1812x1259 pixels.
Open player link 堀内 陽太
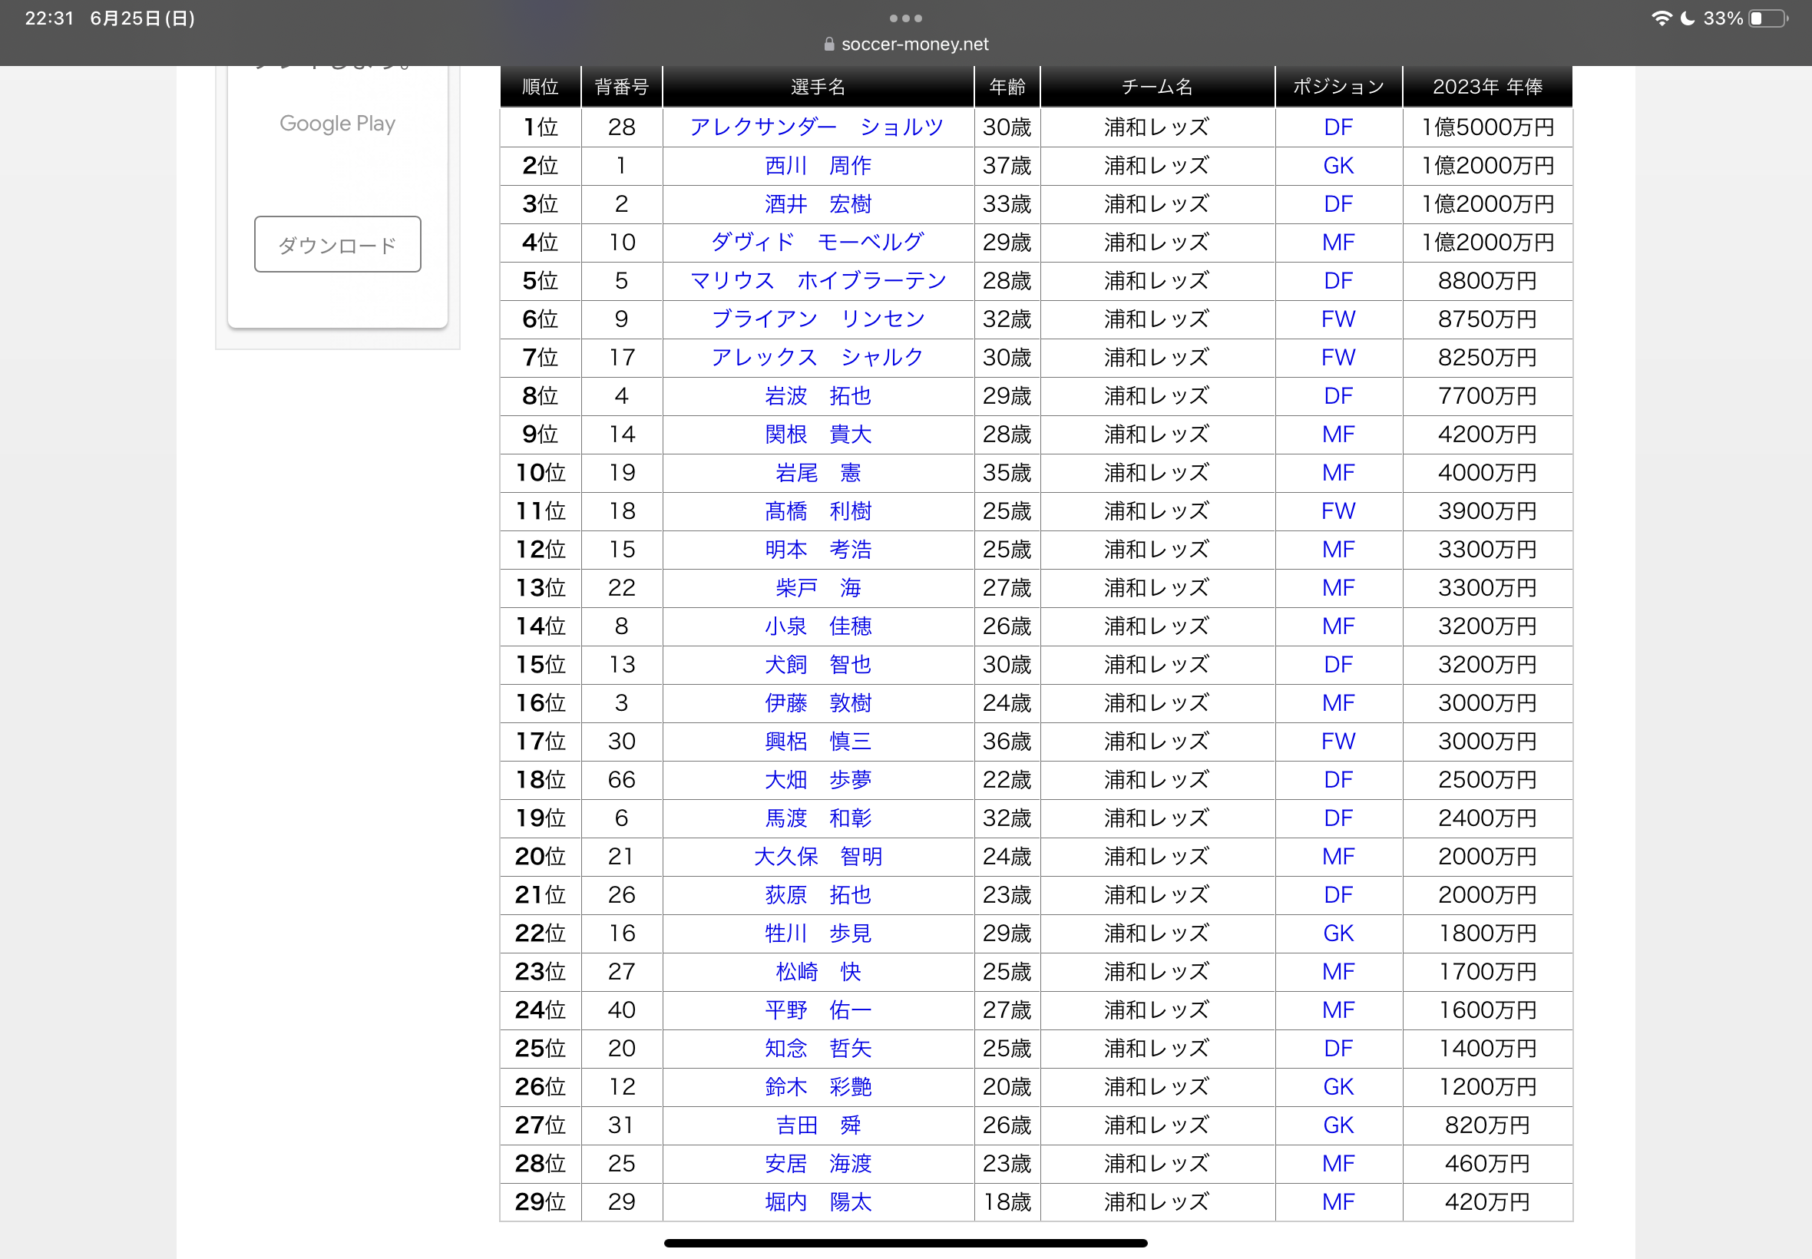pos(817,1202)
